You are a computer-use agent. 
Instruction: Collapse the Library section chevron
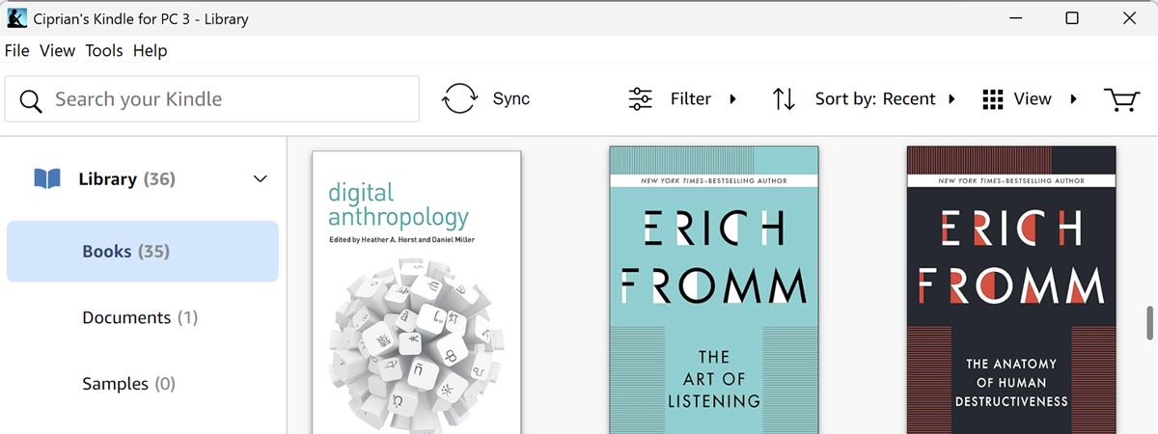coord(260,178)
